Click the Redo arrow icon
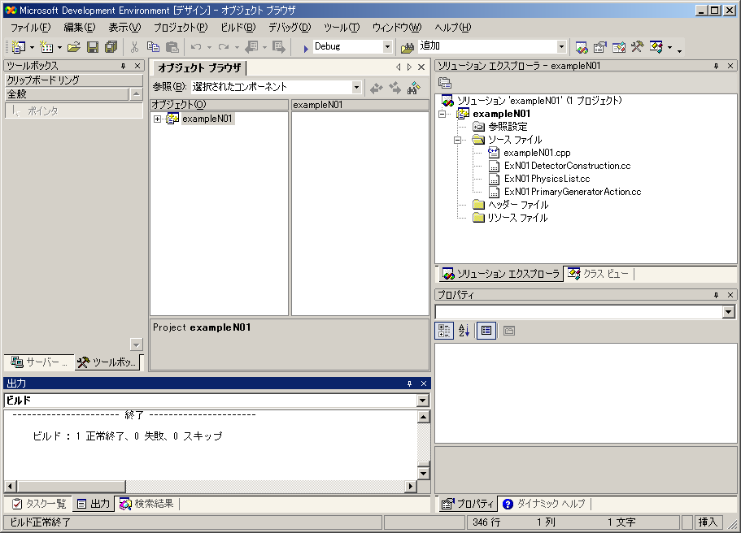This screenshot has height=533, width=741. 224,47
